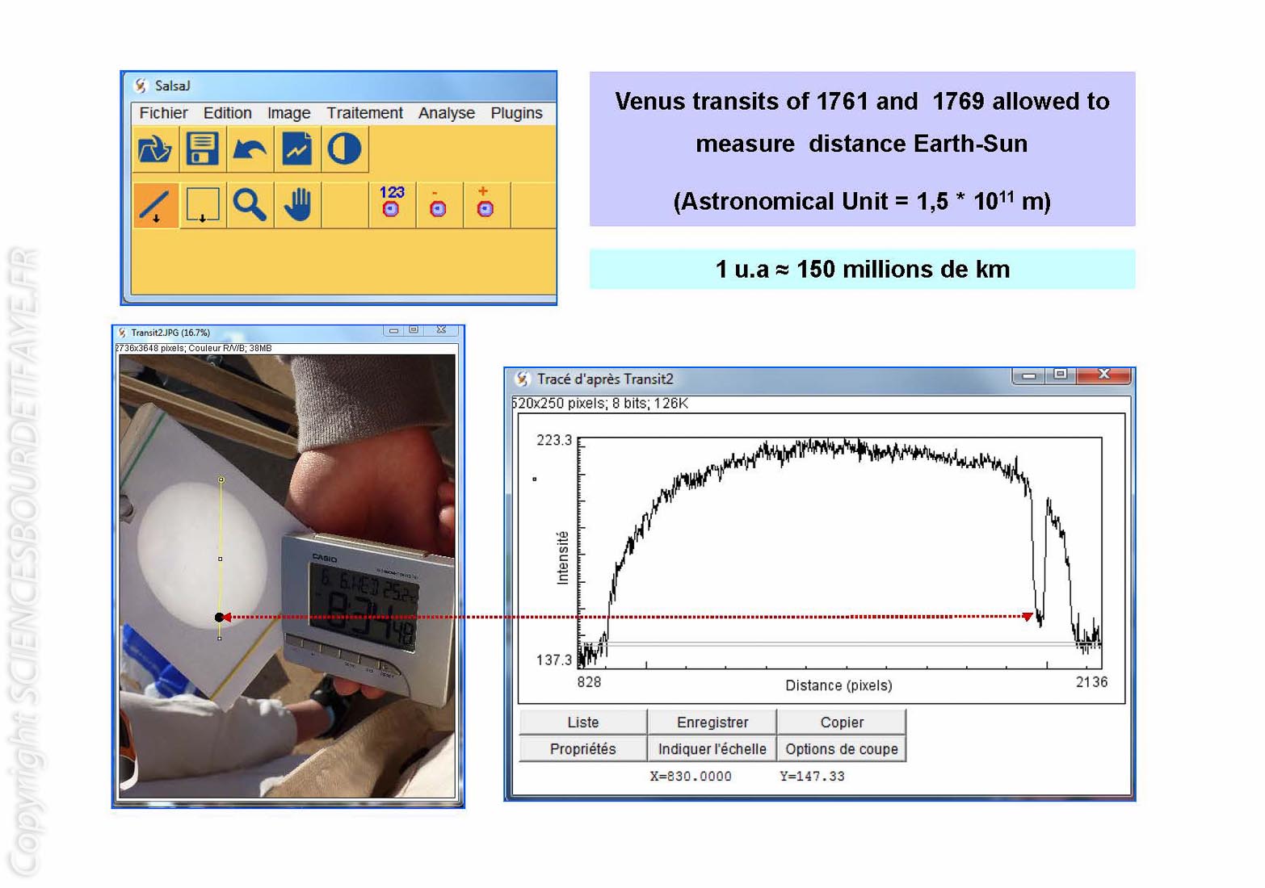This screenshot has width=1265, height=888.
Task: Click the 1 u.a ≈ 150 millions de km text
Action: point(863,270)
